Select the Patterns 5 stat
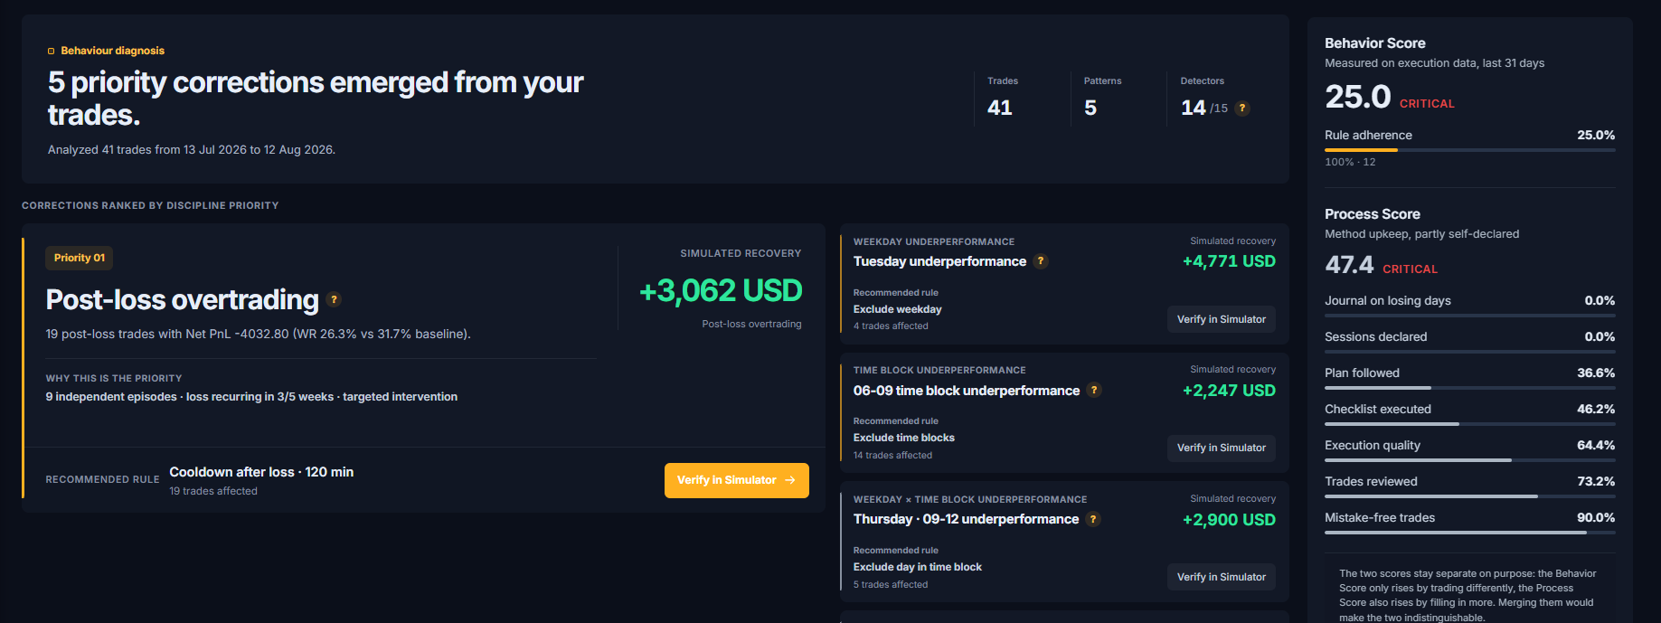 pyautogui.click(x=1102, y=97)
